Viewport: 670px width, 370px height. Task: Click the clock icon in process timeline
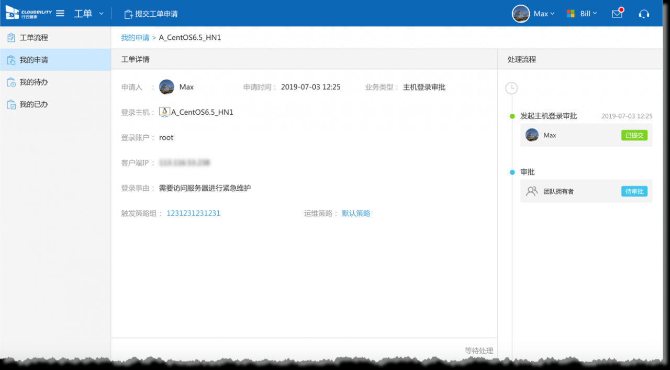[511, 88]
